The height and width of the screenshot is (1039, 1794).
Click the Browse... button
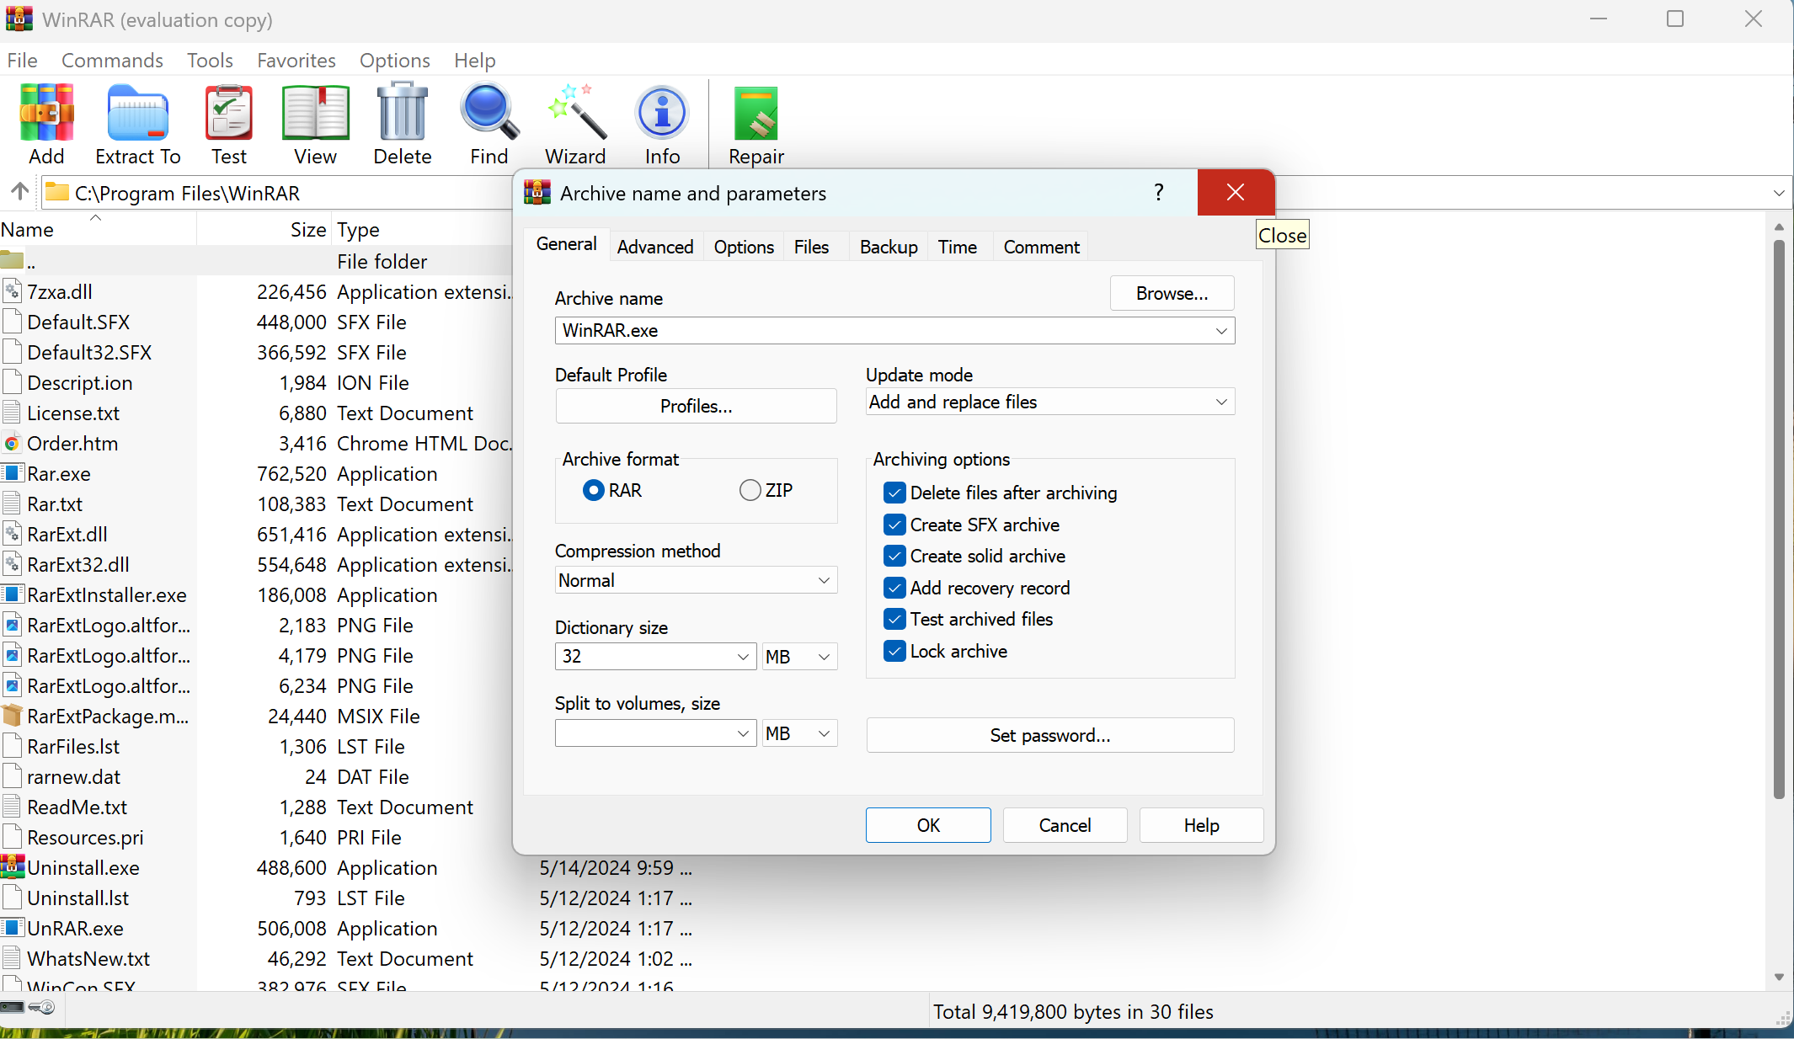1172,293
